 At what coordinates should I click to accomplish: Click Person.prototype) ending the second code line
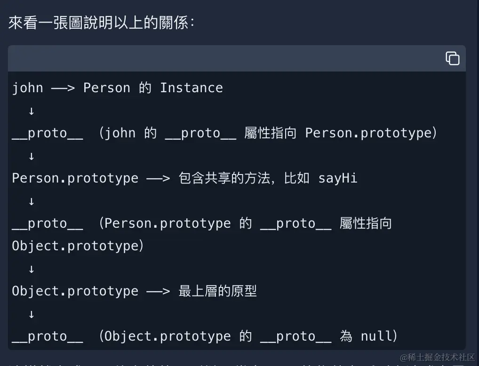[371, 133]
